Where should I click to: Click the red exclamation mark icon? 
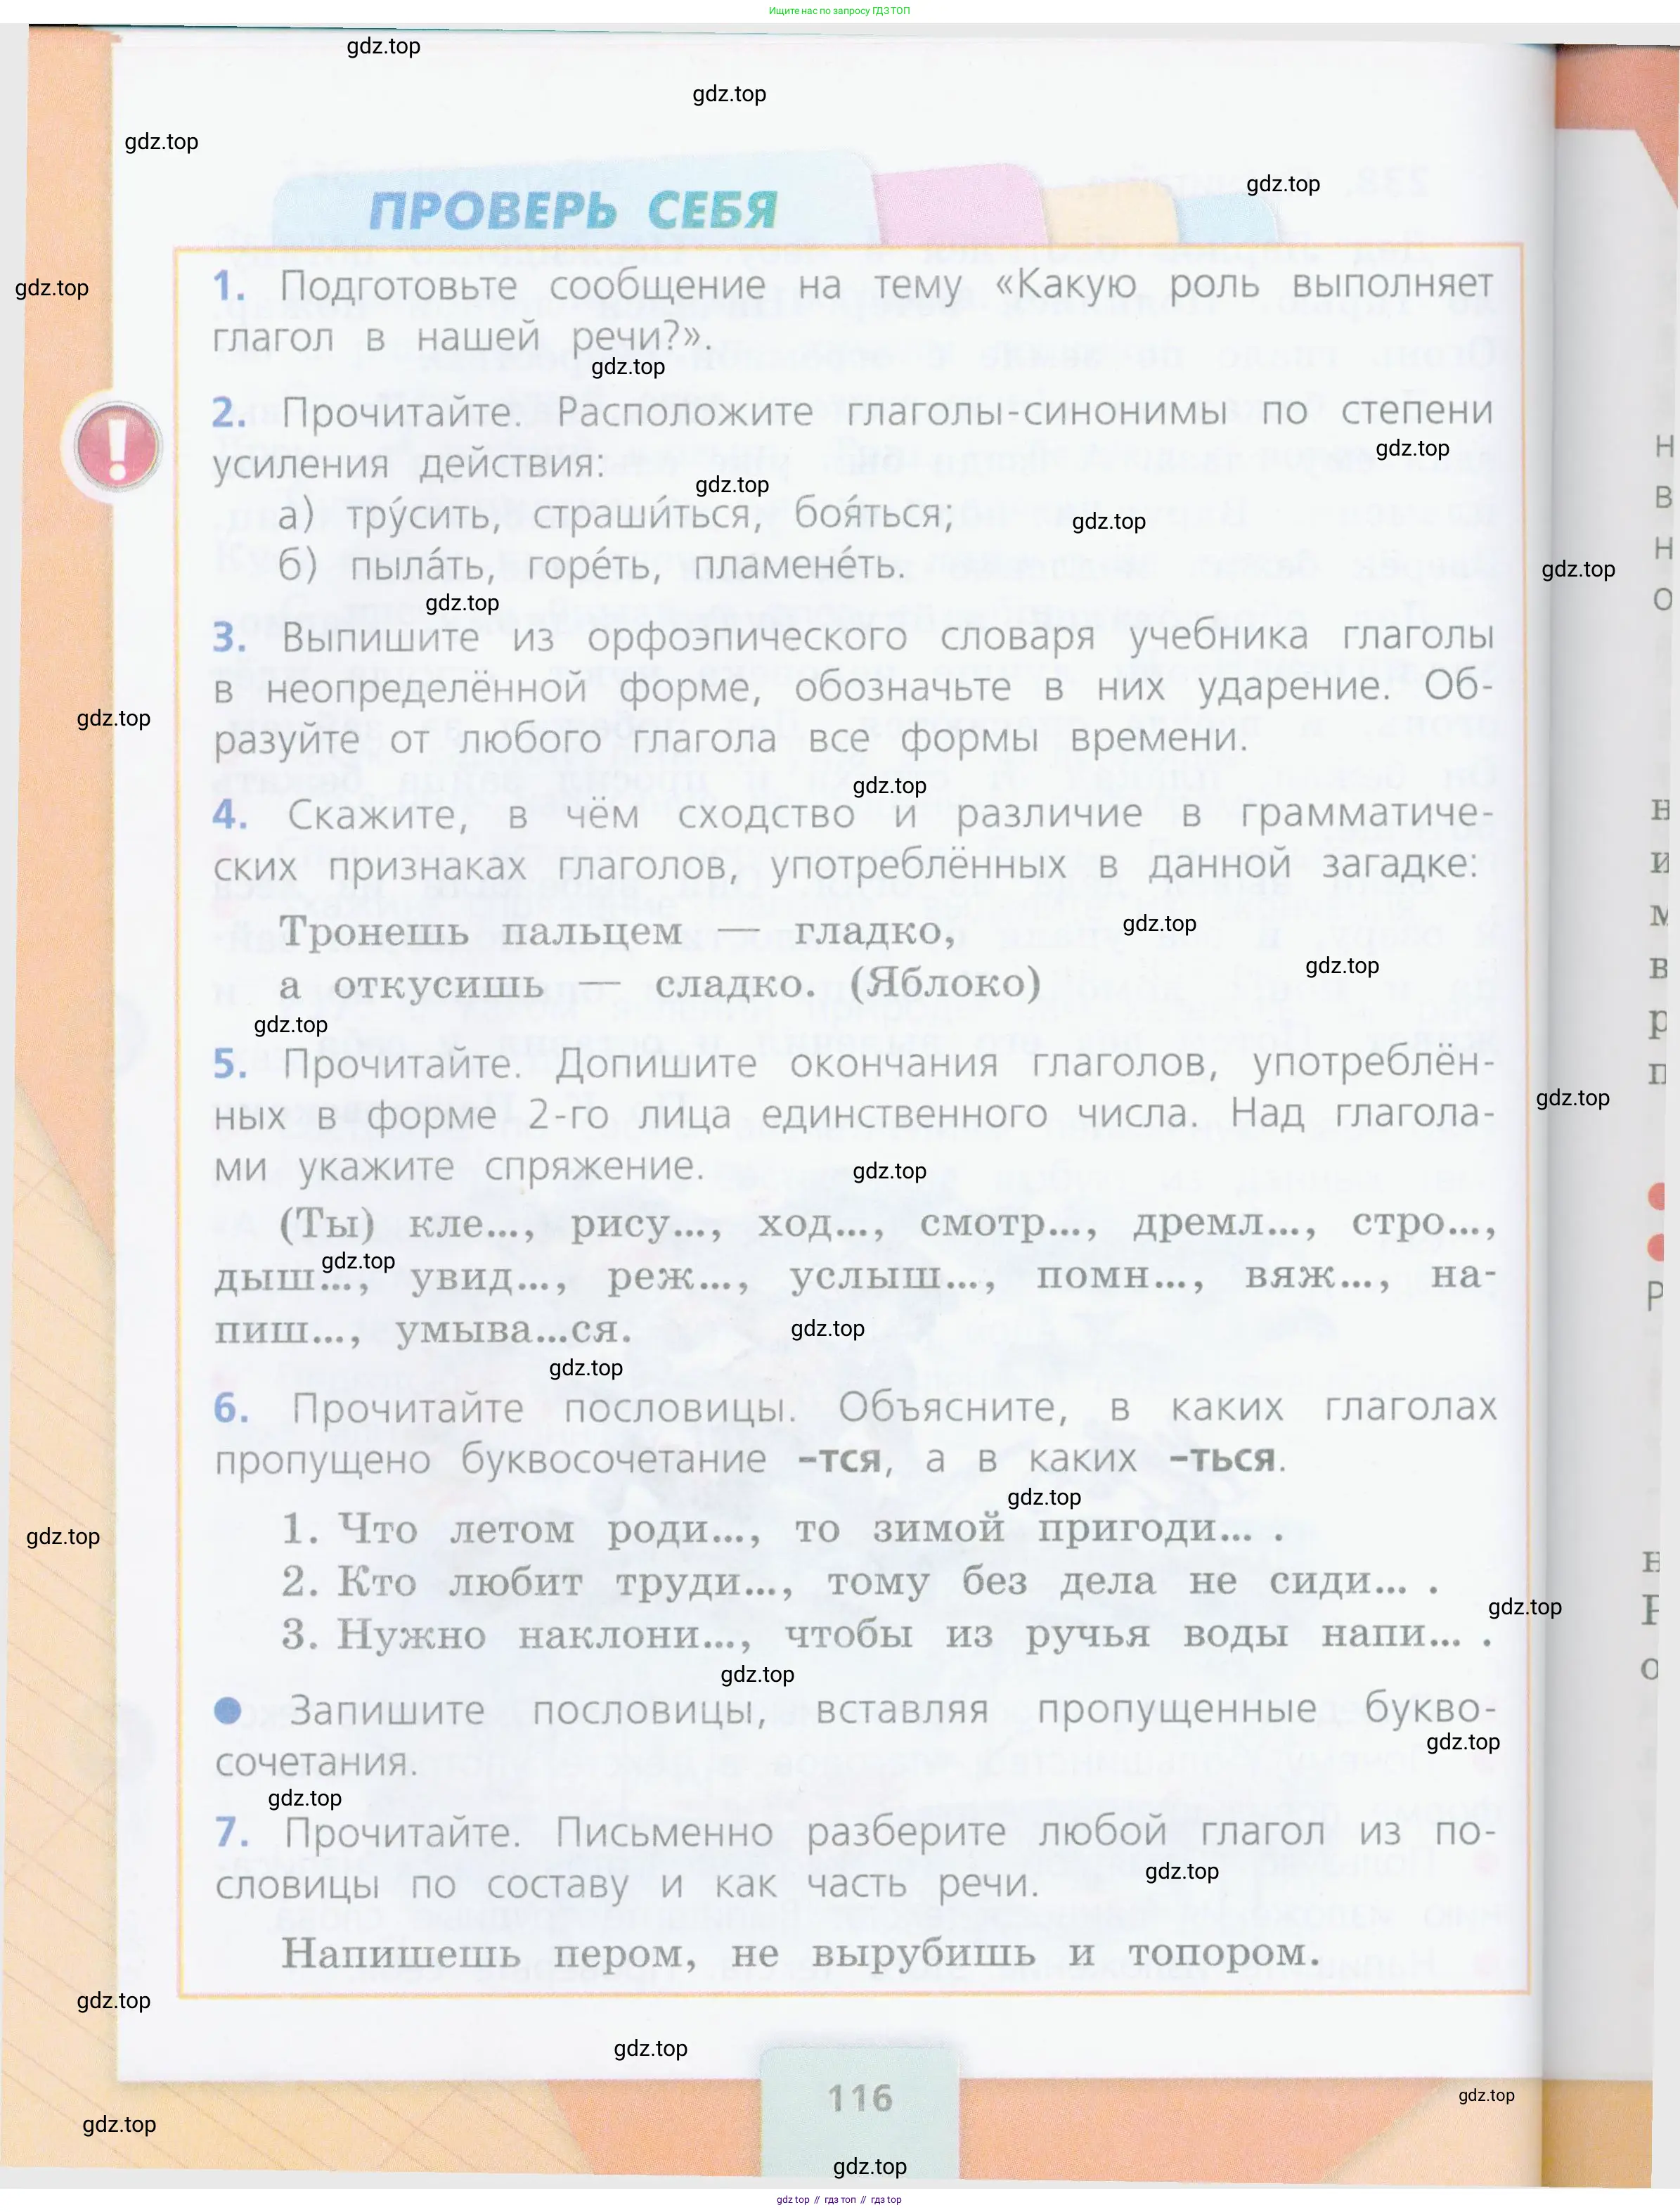point(118,446)
